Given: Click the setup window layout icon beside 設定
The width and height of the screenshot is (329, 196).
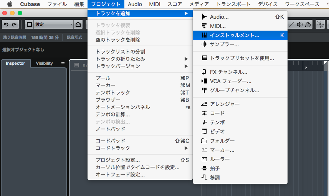Looking at the screenshot, I should (30, 24).
